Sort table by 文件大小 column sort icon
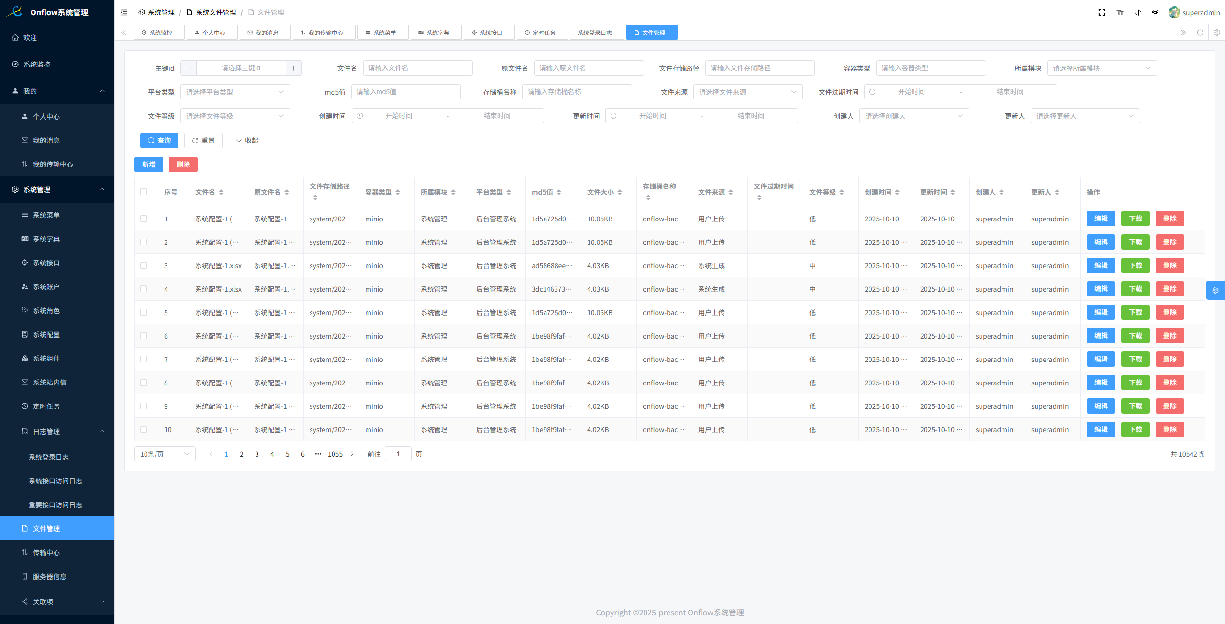Image resolution: width=1225 pixels, height=624 pixels. 620,192
